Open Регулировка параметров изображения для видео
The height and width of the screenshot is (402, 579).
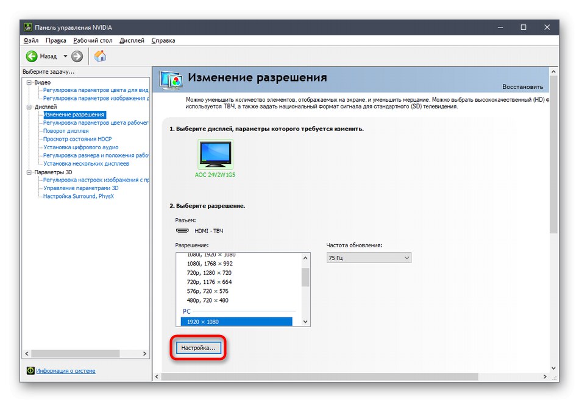point(96,98)
